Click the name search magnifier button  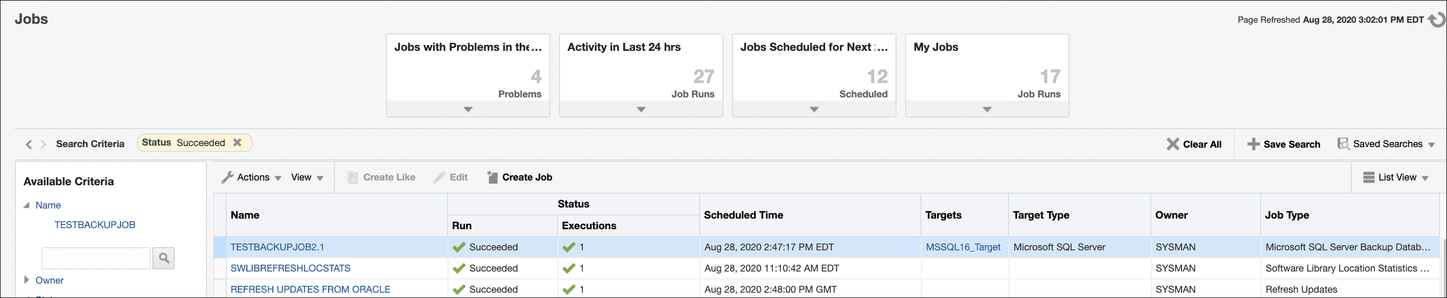pos(163,258)
